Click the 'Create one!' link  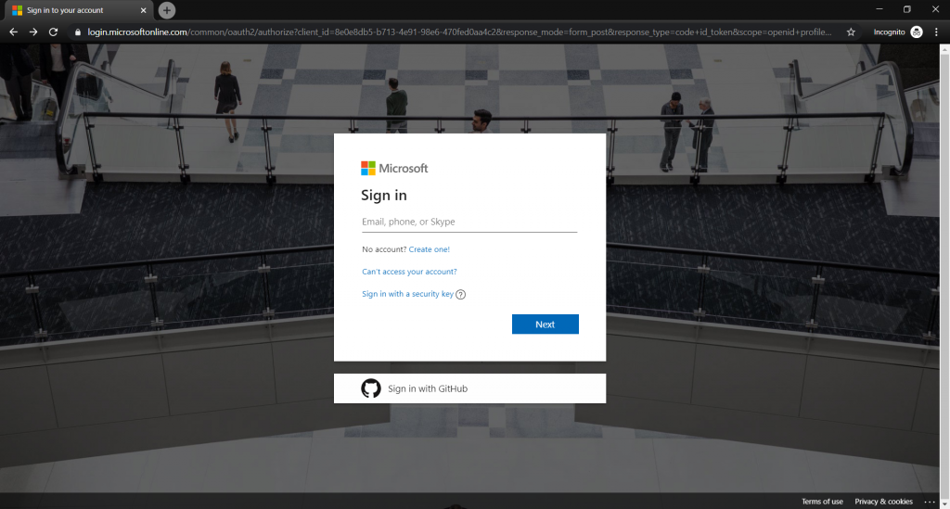click(x=429, y=249)
